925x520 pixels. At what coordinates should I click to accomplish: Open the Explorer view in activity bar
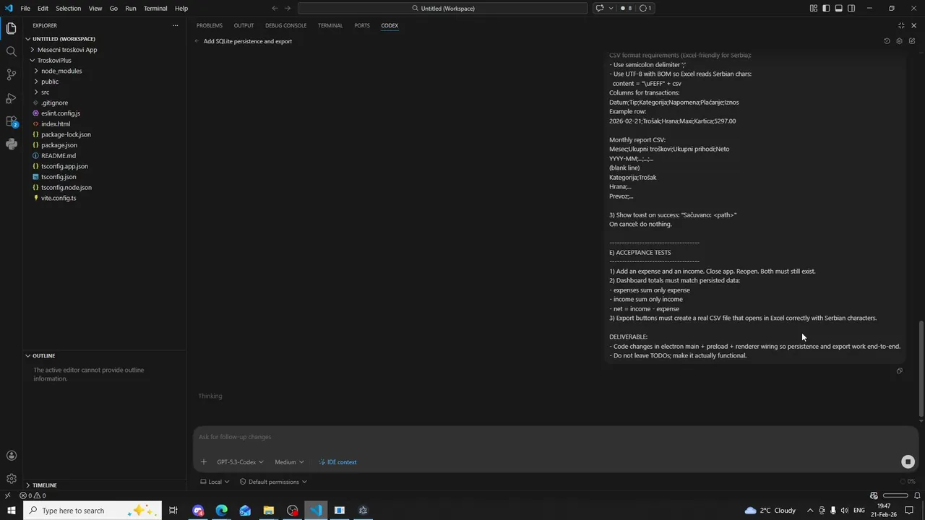click(x=11, y=28)
